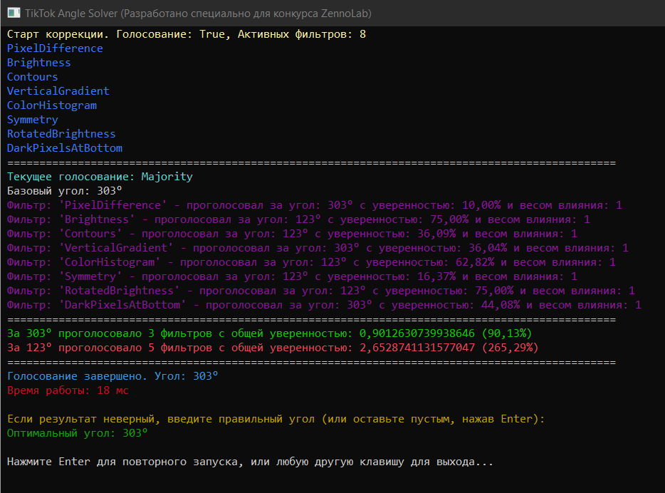This screenshot has height=493, width=665.
Task: Click the red 'Время работы: 18 мс' line
Action: 68,390
